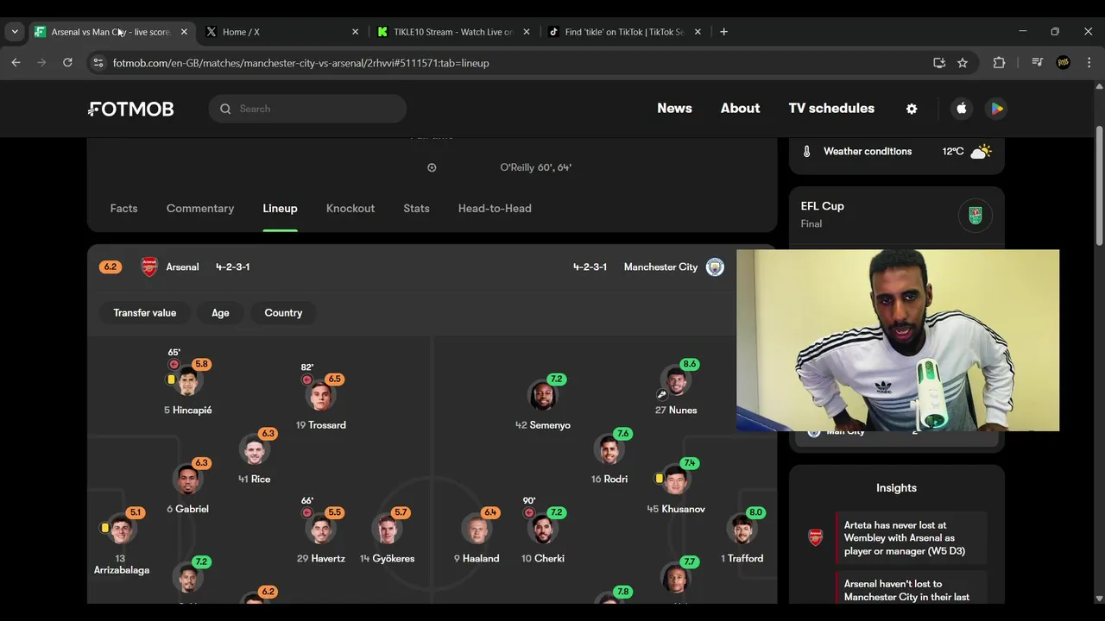Select Gyökeres player avatar

click(387, 529)
